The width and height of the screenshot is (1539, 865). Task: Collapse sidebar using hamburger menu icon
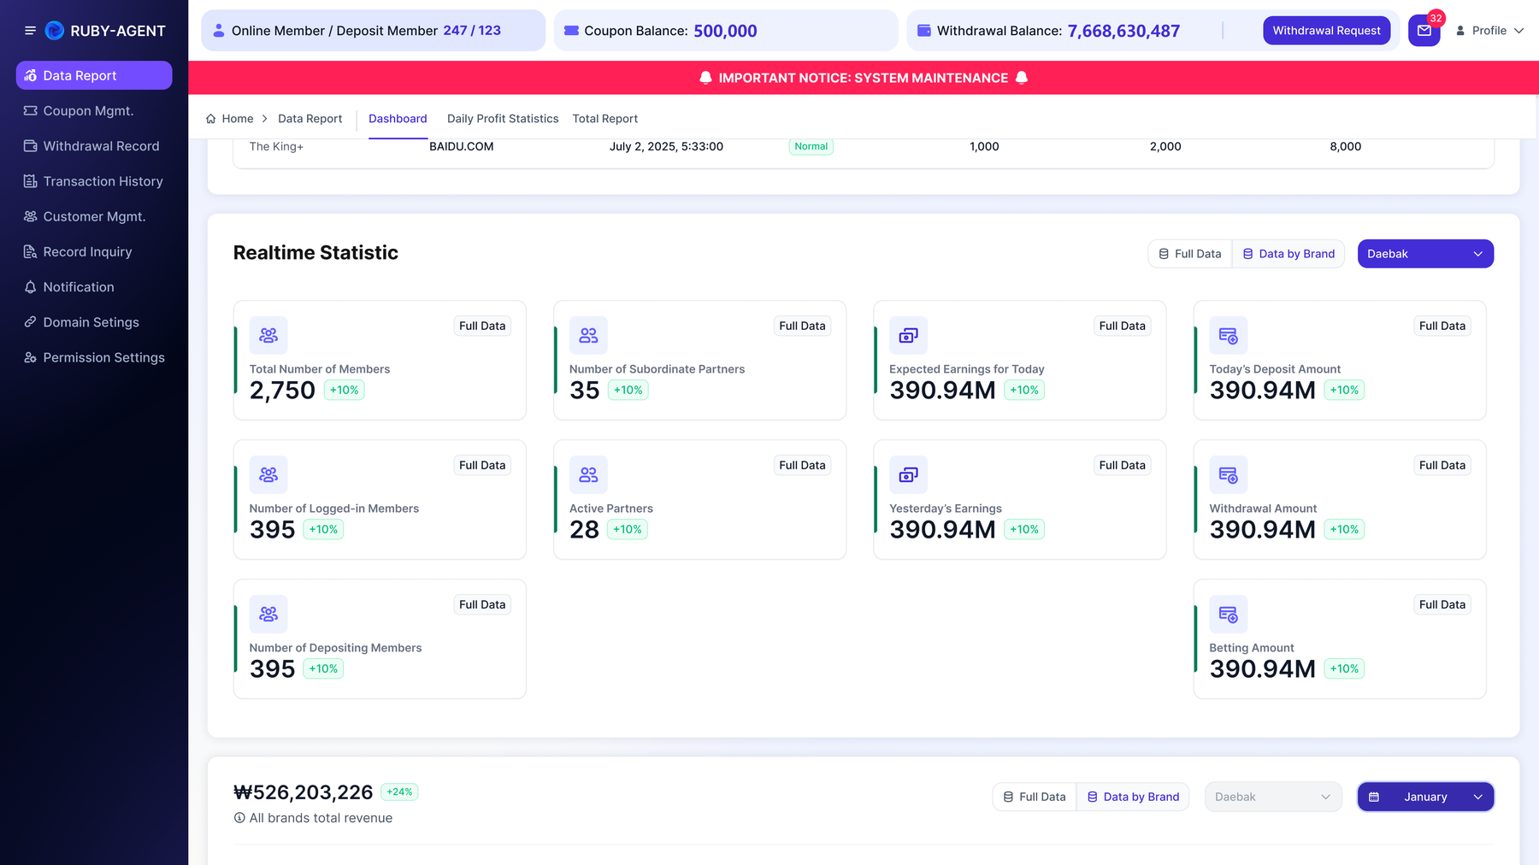[x=30, y=31]
